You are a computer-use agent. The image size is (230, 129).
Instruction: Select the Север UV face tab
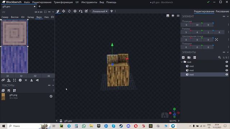click(5, 17)
